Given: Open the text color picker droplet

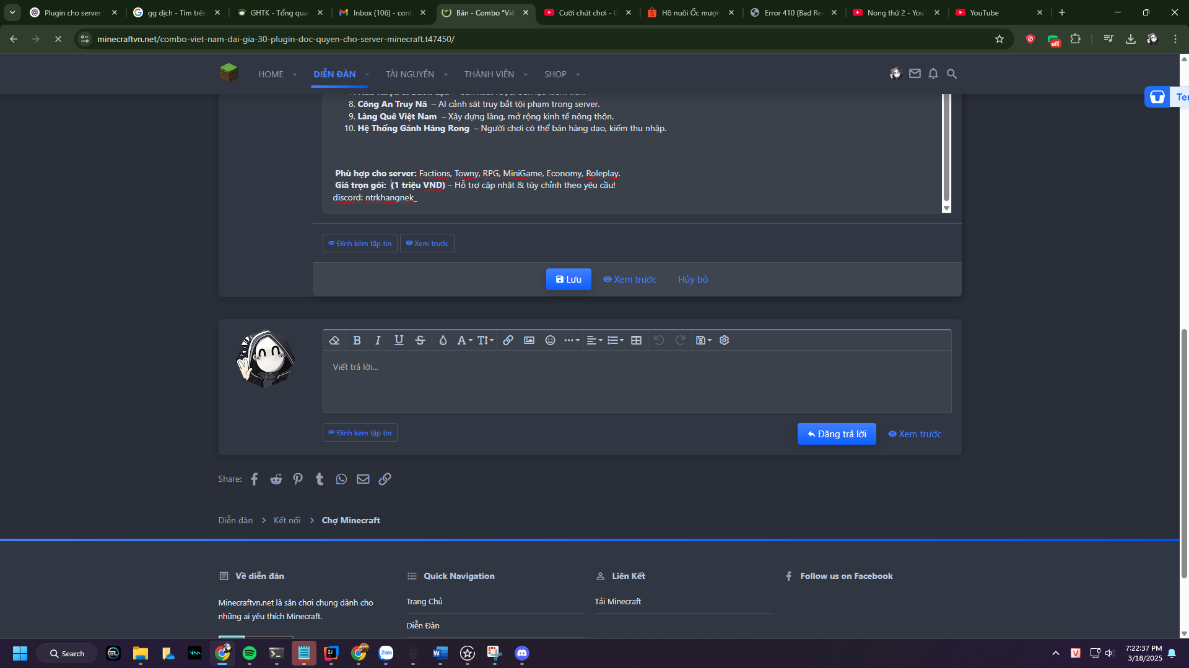Looking at the screenshot, I should 443,340.
